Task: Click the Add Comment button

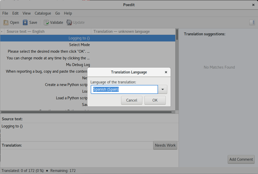Action: pos(241,159)
